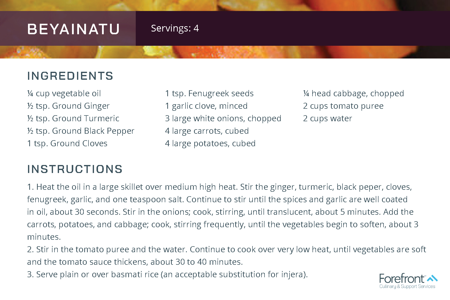This screenshot has width=450, height=300.
Task: Click the INGREDIENTS heading
Action: point(70,76)
